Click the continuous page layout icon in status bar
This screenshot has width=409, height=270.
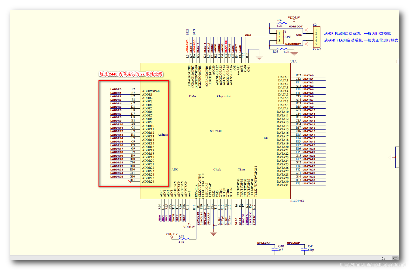(395, 259)
